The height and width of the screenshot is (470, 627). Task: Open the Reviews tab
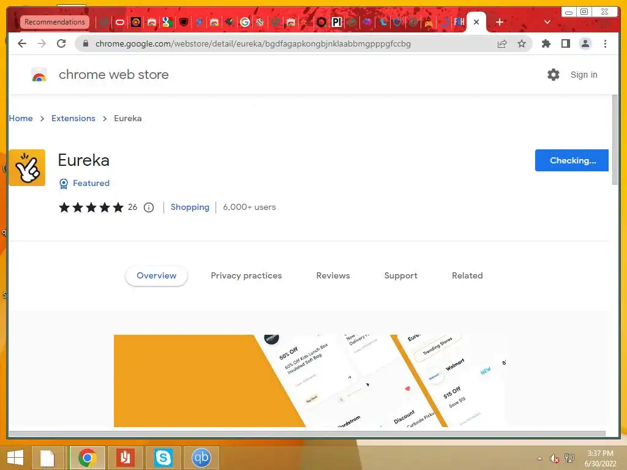(x=333, y=276)
